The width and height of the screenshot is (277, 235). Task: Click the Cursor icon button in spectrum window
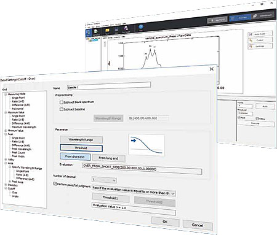tap(260, 40)
